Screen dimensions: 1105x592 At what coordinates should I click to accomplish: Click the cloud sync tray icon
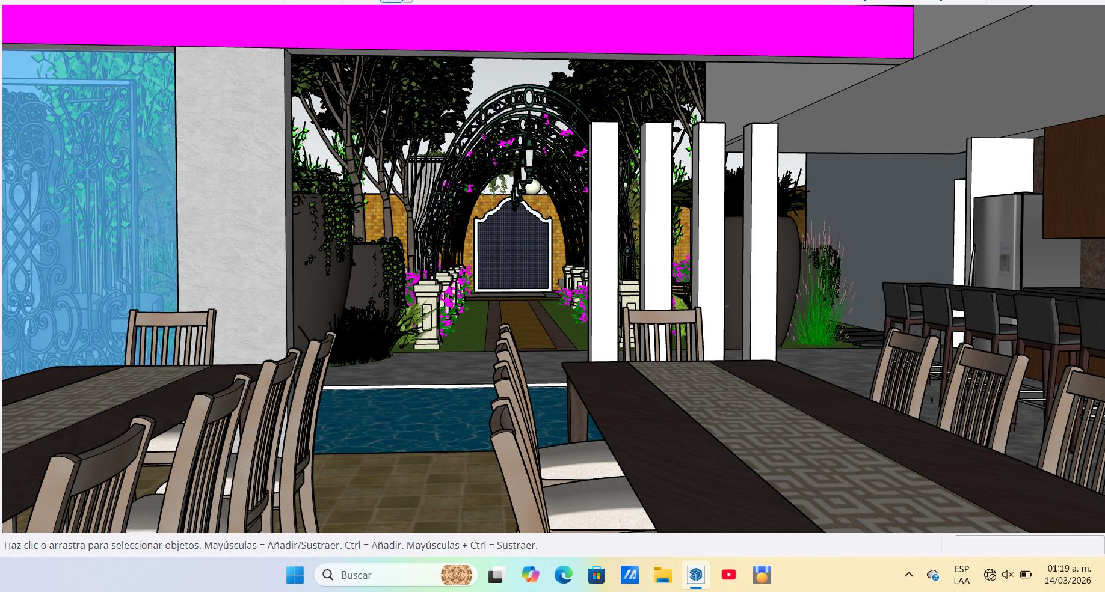[x=933, y=575]
